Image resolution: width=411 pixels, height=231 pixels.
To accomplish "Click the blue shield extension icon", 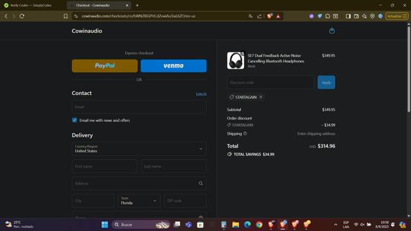I will pos(320,16).
